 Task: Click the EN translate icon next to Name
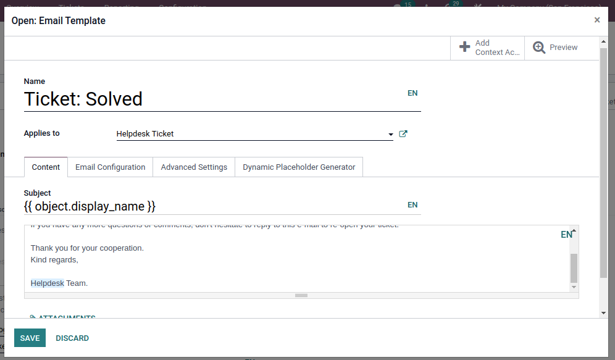[412, 93]
